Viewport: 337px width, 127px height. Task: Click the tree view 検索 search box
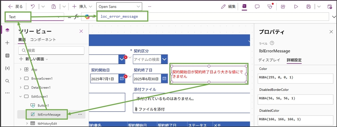pos(51,50)
